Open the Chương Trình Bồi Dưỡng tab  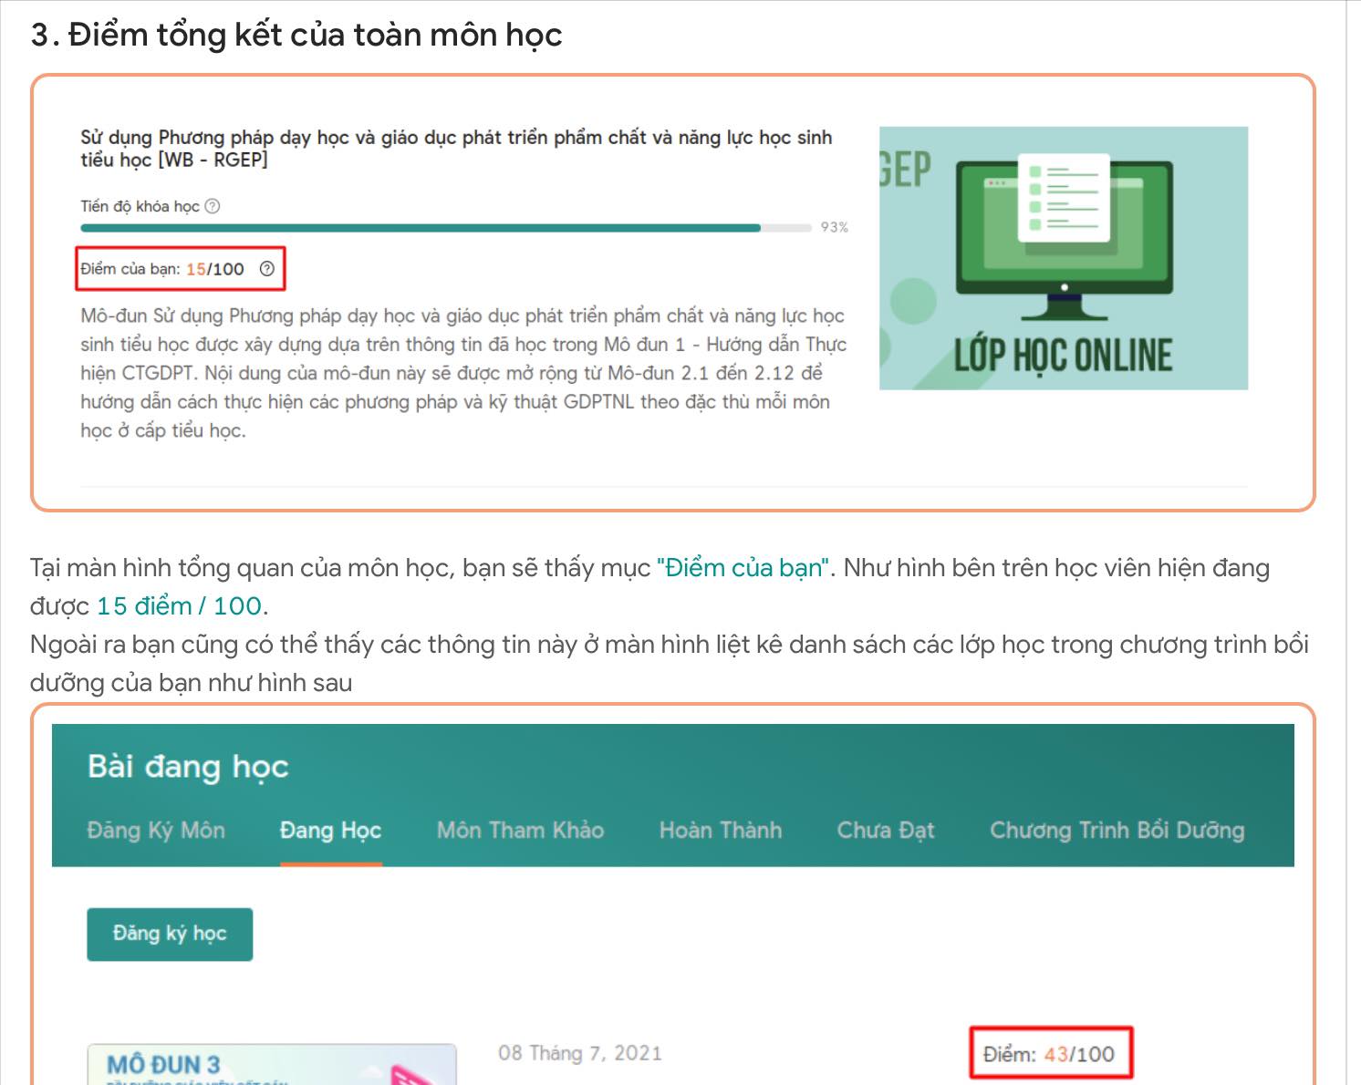(1117, 831)
